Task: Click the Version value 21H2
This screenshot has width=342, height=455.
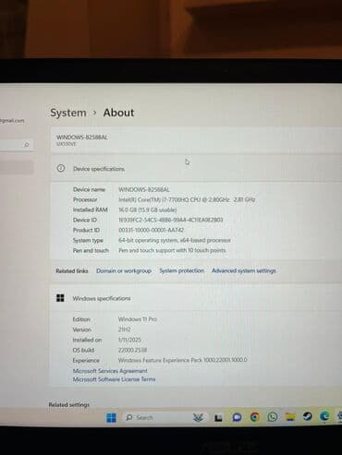Action: point(125,329)
